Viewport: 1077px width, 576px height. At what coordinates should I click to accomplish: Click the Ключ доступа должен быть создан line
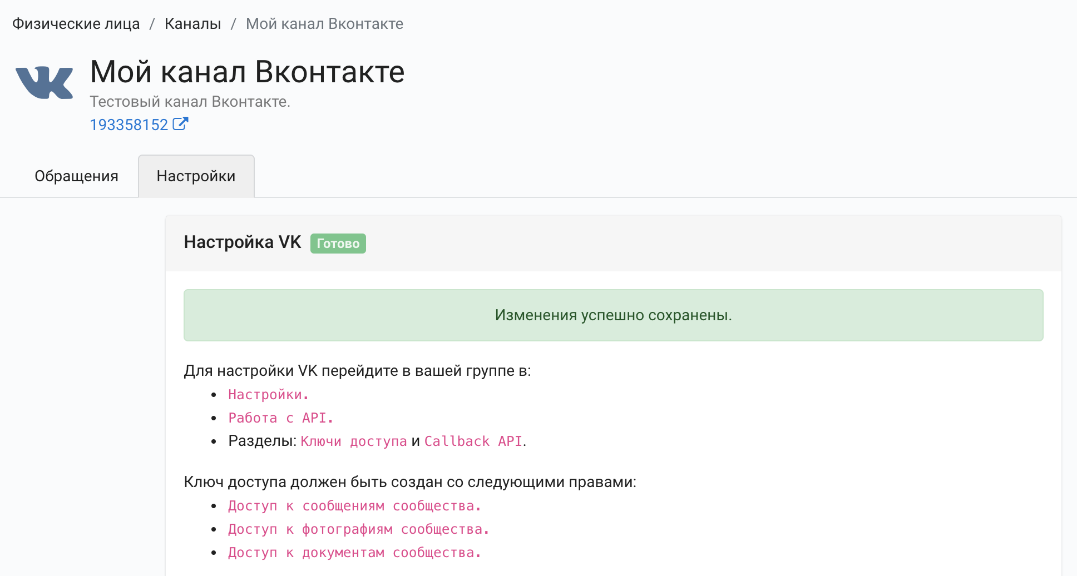point(410,482)
